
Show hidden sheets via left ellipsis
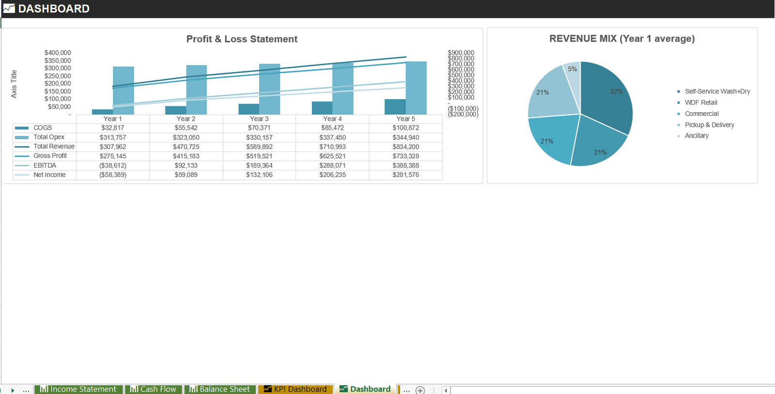click(26, 390)
